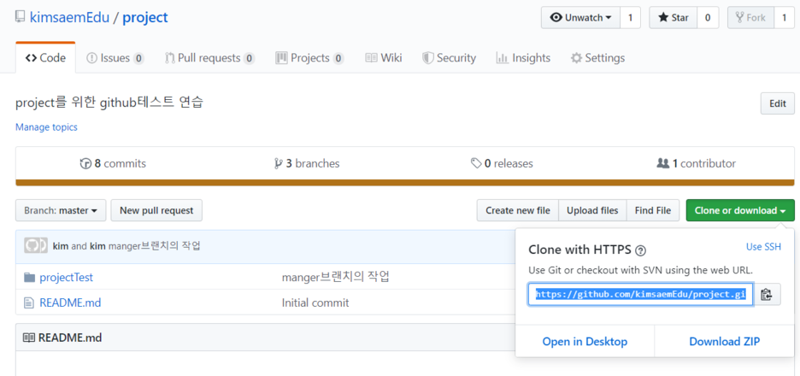Click the help question mark next to Clone with HTTPS
800x376 pixels.
pos(641,250)
